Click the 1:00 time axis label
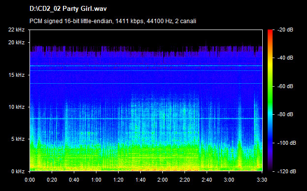Viewport: 307px width, 191px height. pos(96,180)
